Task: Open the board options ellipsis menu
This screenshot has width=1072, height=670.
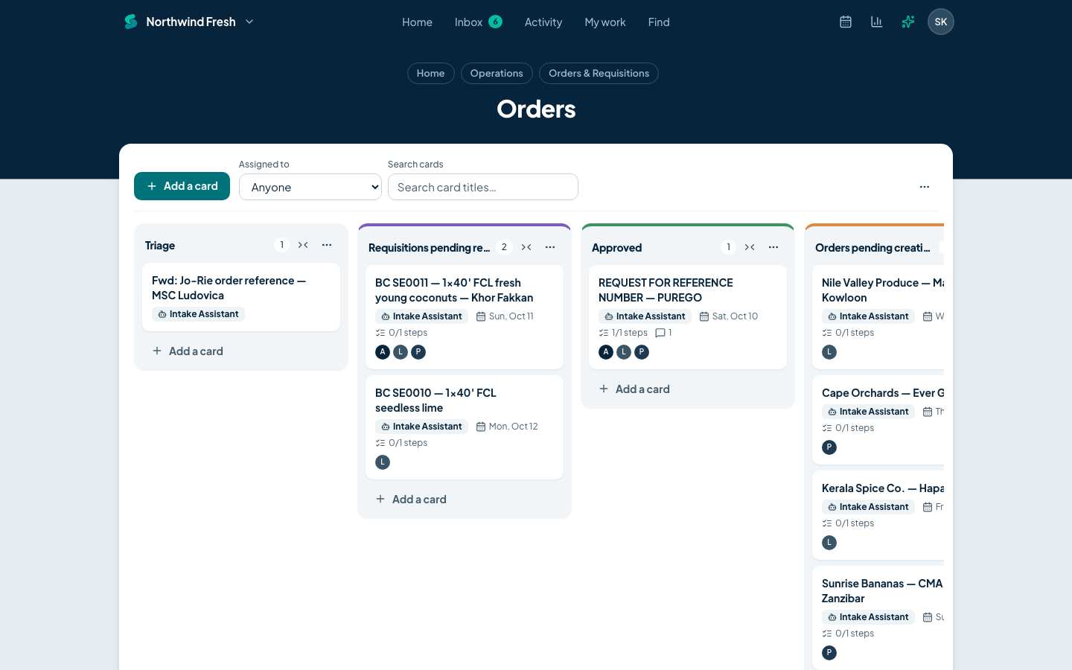Action: coord(925,187)
